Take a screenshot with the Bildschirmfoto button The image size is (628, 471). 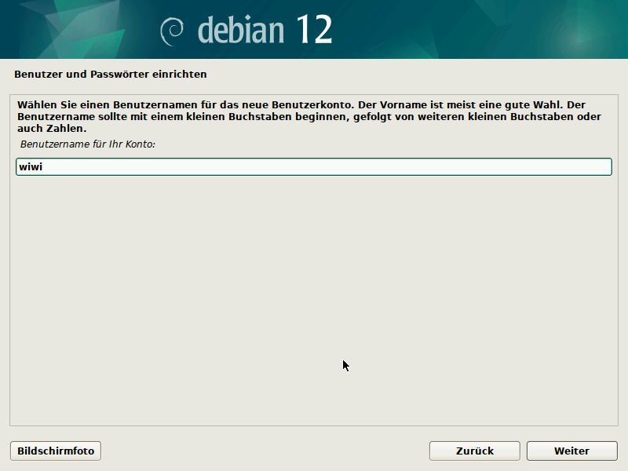tap(56, 451)
